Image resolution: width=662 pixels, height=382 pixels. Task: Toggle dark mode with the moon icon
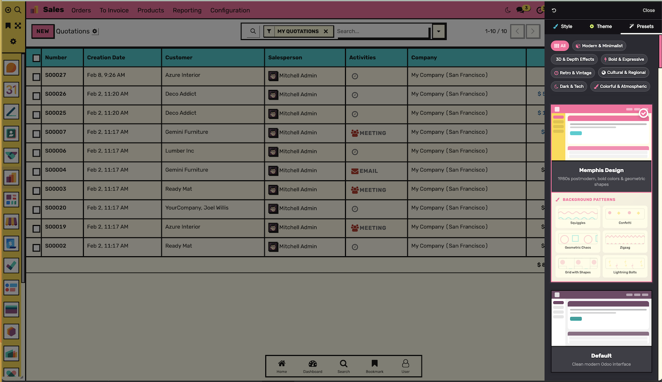click(508, 9)
